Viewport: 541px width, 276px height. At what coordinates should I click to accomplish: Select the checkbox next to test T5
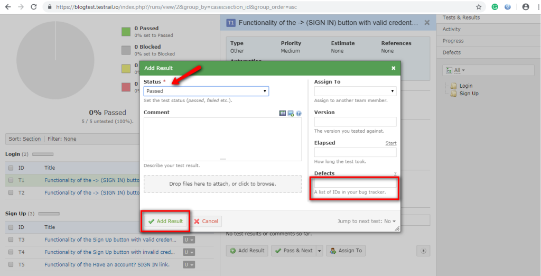coord(11,264)
